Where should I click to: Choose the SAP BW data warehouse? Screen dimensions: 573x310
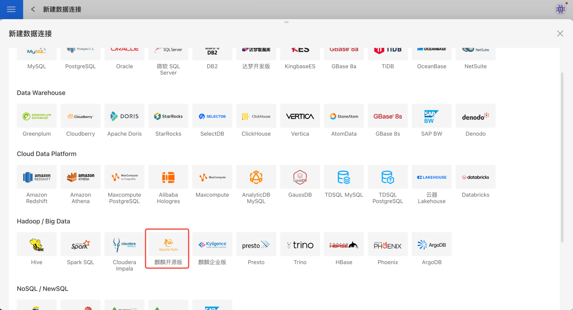432,116
